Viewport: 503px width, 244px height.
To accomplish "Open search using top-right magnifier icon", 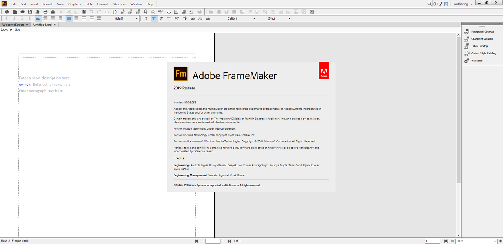I will click(x=430, y=4).
